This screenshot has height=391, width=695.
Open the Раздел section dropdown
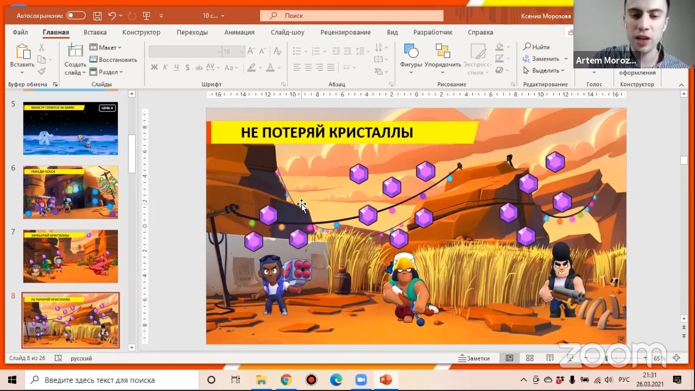click(x=106, y=72)
